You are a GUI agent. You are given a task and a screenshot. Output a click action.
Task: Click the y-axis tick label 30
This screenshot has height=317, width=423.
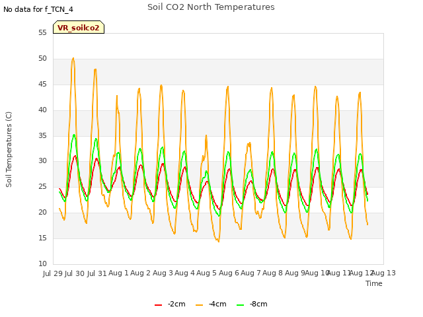pyautogui.click(x=42, y=161)
